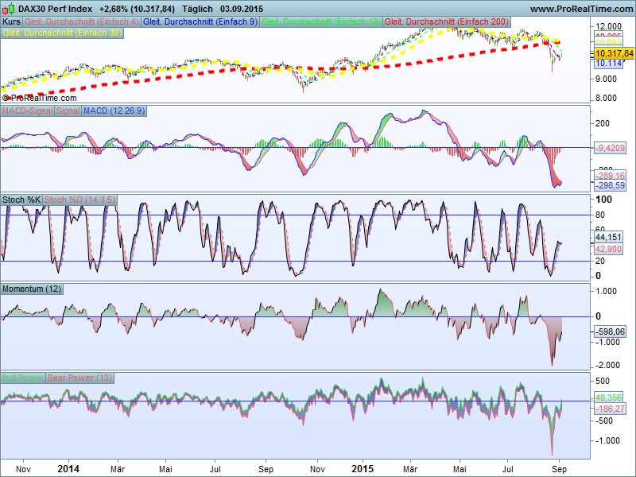The image size is (636, 477).
Task: Click the 9.000 price axis label
Action: tap(607, 79)
